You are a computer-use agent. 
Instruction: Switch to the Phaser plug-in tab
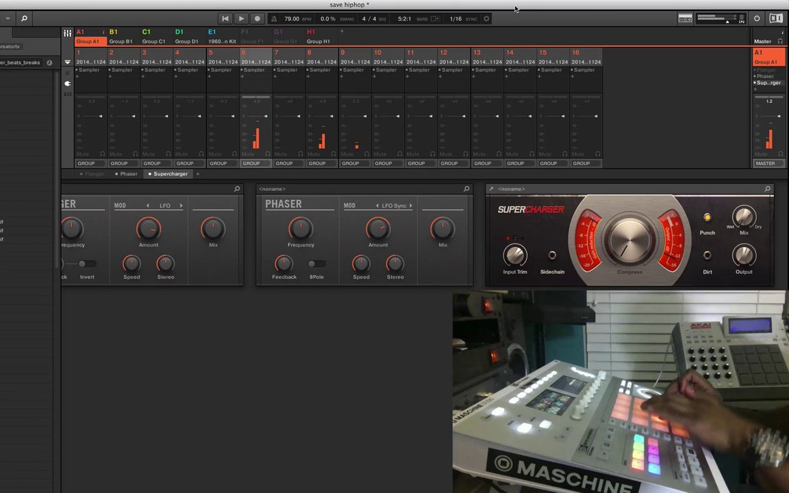pos(126,174)
